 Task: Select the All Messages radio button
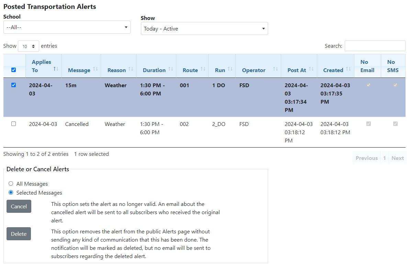click(11, 184)
